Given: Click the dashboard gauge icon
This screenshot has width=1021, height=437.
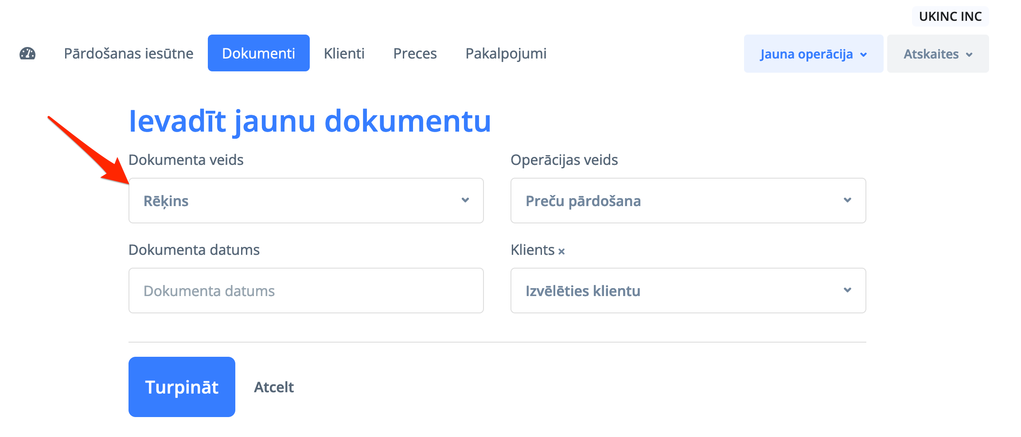Looking at the screenshot, I should [27, 54].
